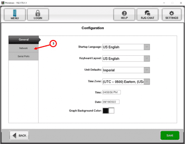The image size is (185, 144).
Task: Expand the Keyboard Layout dropdown arrow
Action: (147, 58)
